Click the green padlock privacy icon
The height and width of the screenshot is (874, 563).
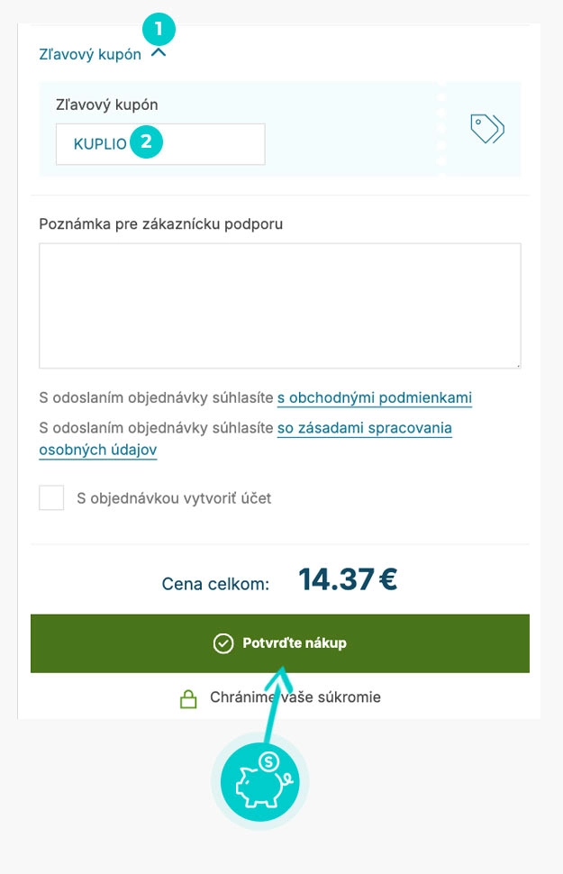[188, 698]
